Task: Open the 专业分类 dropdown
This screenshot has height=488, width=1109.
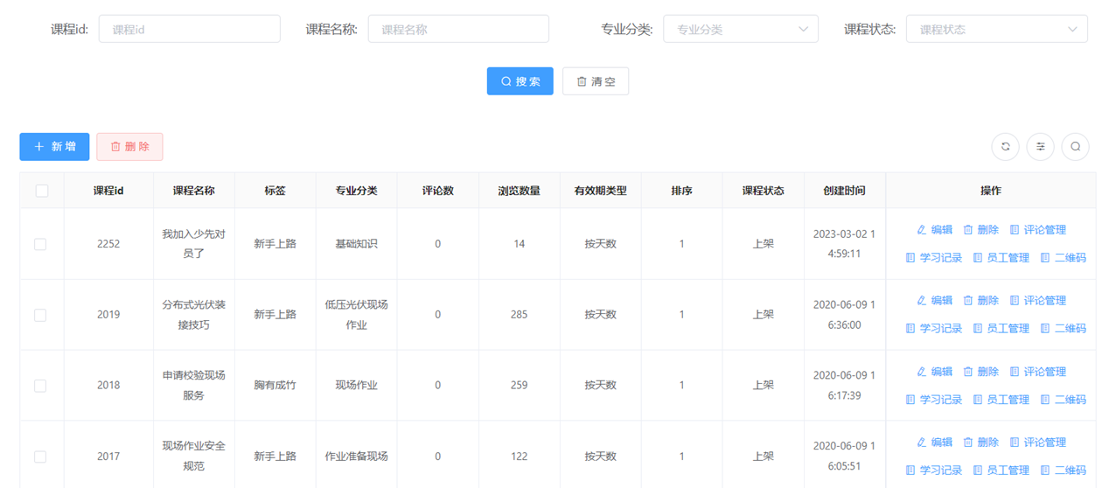Action: [x=741, y=29]
